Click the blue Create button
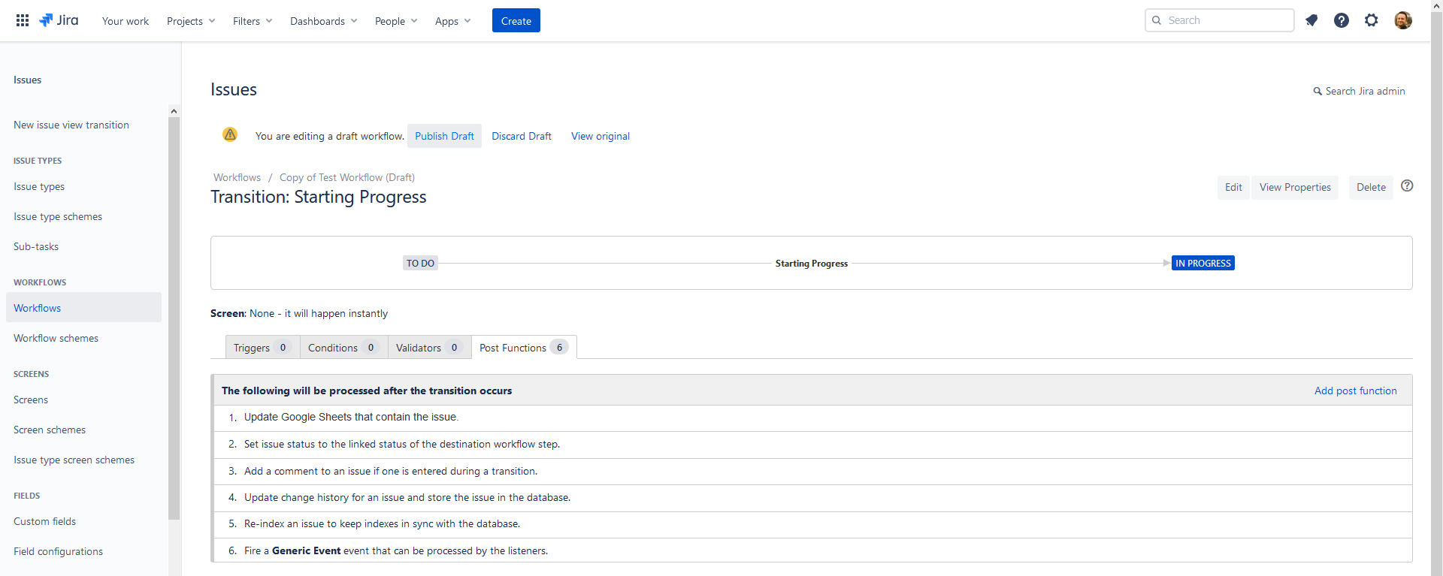The image size is (1443, 576). [x=516, y=21]
